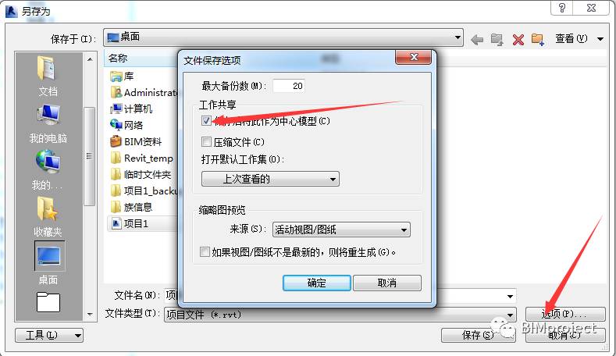The height and width of the screenshot is (356, 616).
Task: Click the sidebar vertical scrollbar thumb
Action: (90, 156)
